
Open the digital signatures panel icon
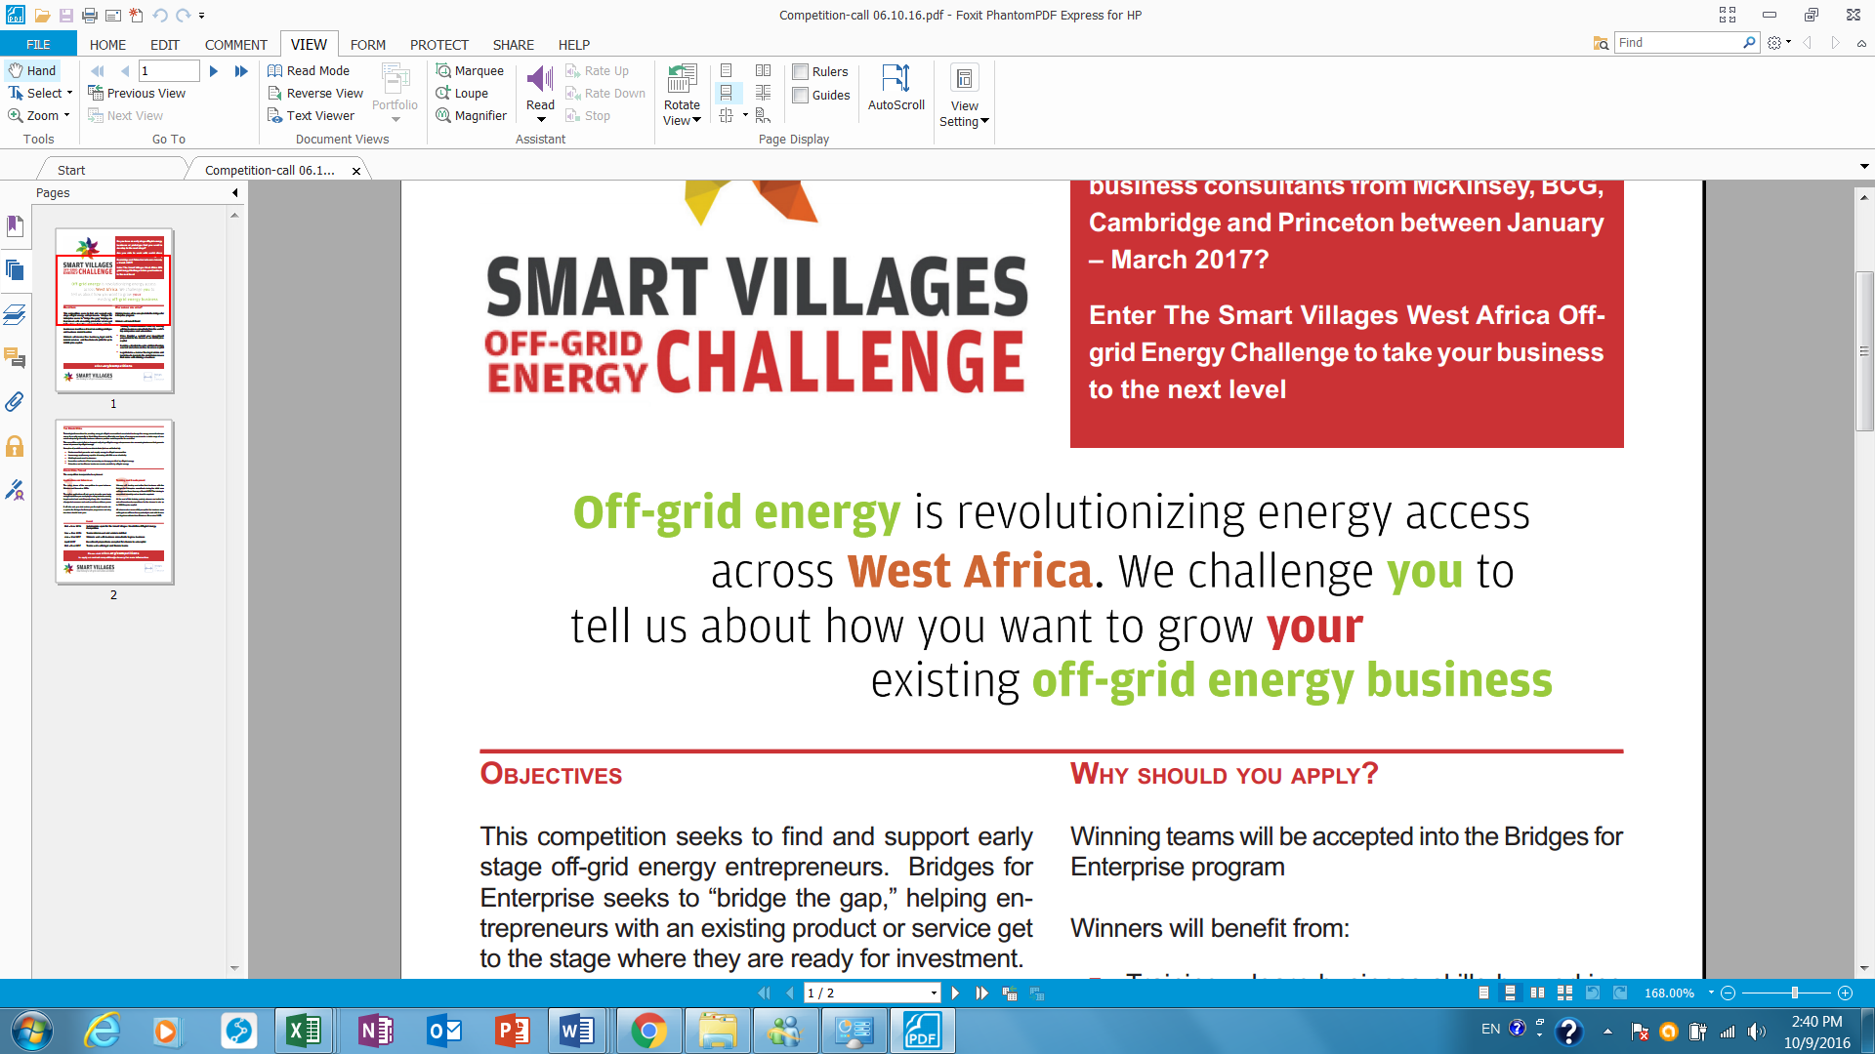15,490
